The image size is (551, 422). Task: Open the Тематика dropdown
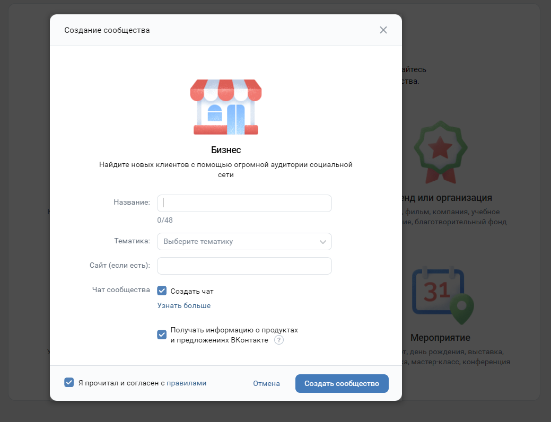(244, 242)
